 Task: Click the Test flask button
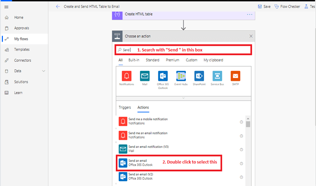[310, 7]
